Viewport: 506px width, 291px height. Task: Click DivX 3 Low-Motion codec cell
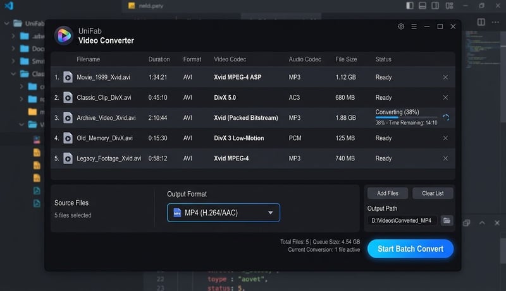(x=239, y=138)
